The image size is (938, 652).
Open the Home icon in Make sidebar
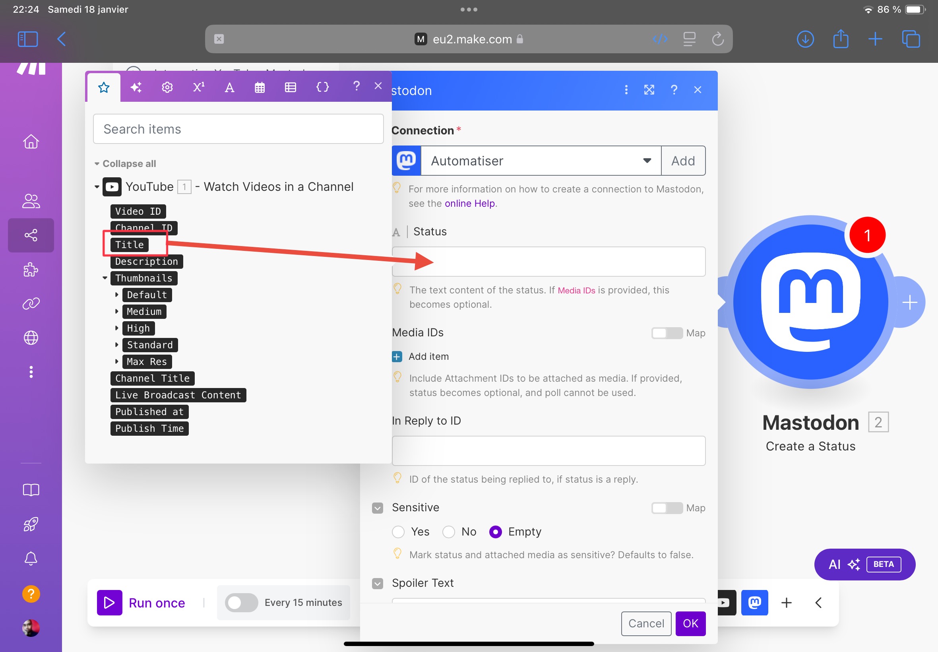31,142
